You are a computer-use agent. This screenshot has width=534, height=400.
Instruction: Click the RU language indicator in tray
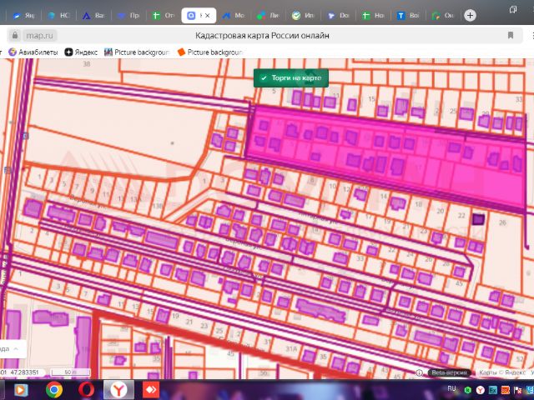(451, 389)
